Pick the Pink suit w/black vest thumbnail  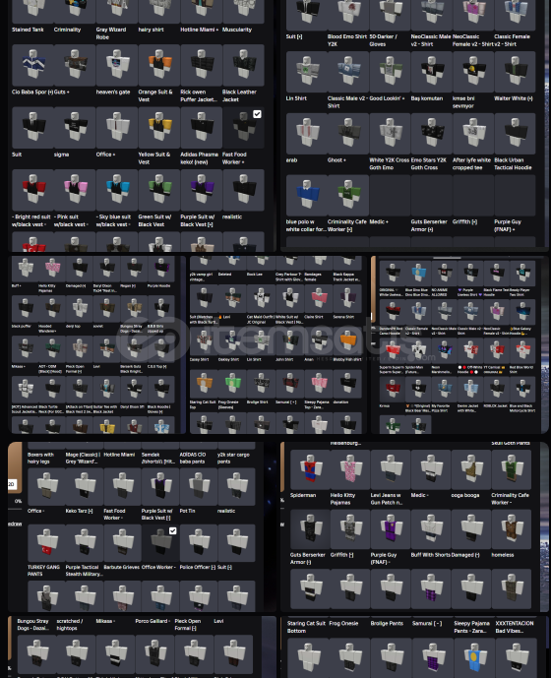(x=75, y=190)
